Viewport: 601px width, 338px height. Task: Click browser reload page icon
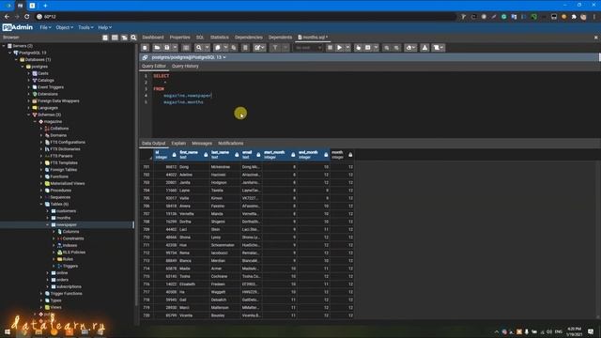point(27,17)
